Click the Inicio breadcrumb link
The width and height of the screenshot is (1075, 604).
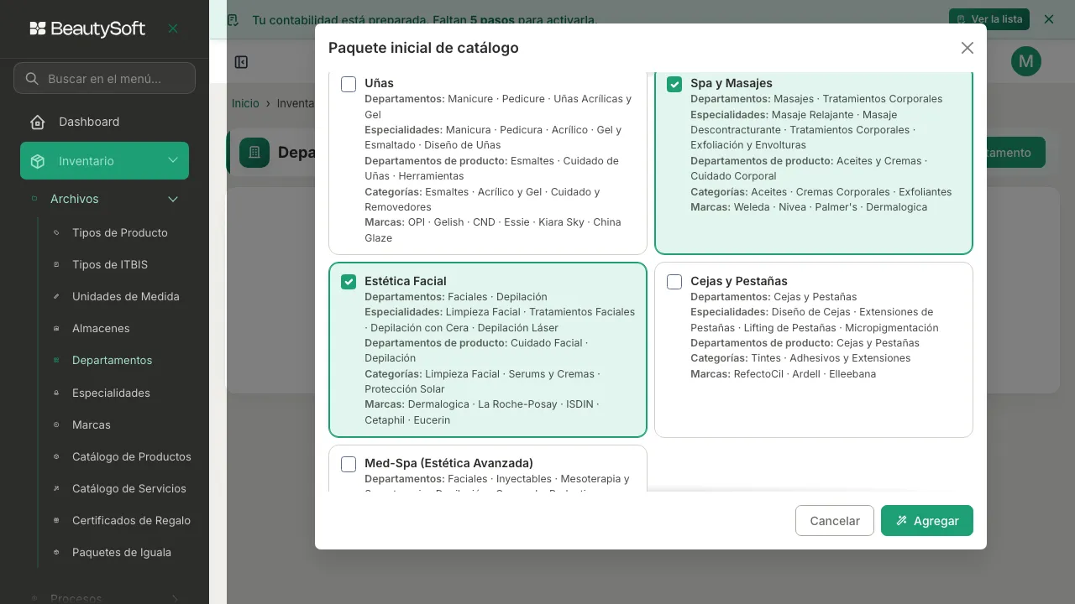pyautogui.click(x=245, y=103)
